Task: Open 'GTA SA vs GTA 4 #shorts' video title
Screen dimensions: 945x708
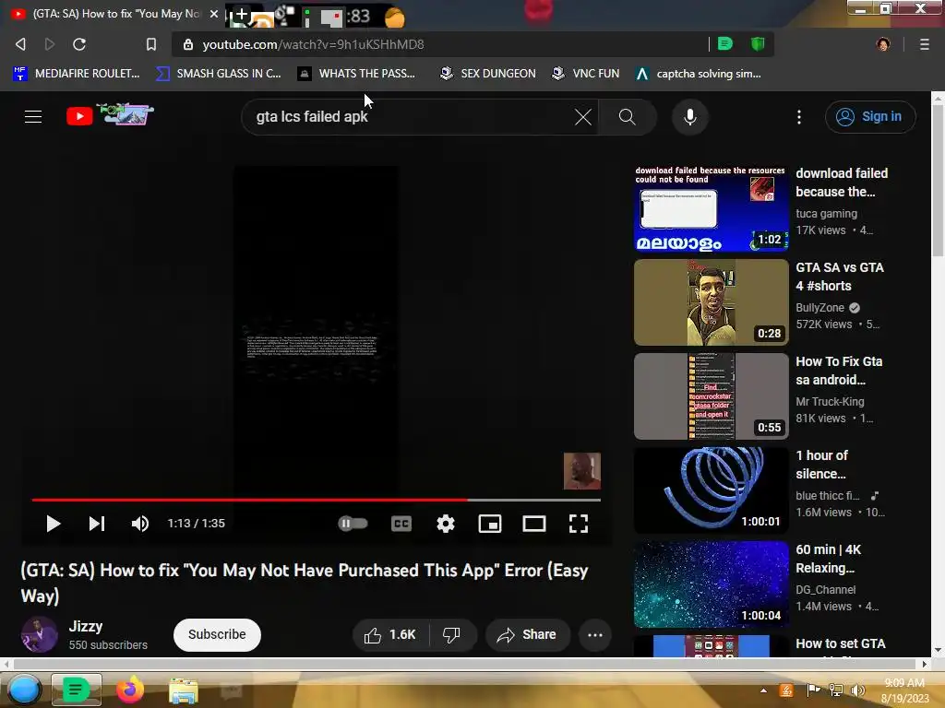Action: 840,277
